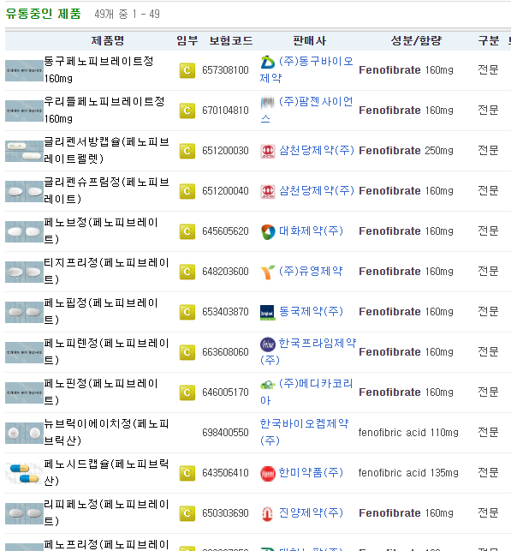Viewport: 511px width, 551px height.
Task: Click the 메디카코리아 company logo
Action: click(268, 385)
